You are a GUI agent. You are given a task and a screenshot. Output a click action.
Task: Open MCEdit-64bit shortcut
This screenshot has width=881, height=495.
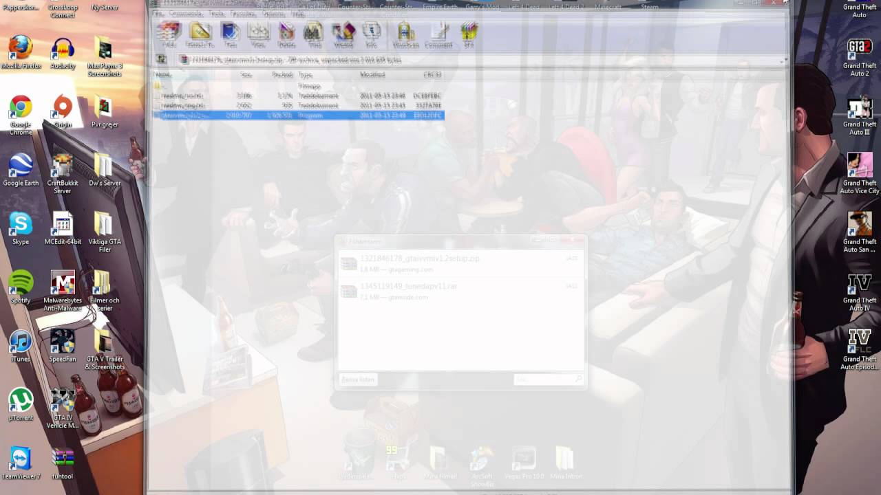tap(63, 228)
